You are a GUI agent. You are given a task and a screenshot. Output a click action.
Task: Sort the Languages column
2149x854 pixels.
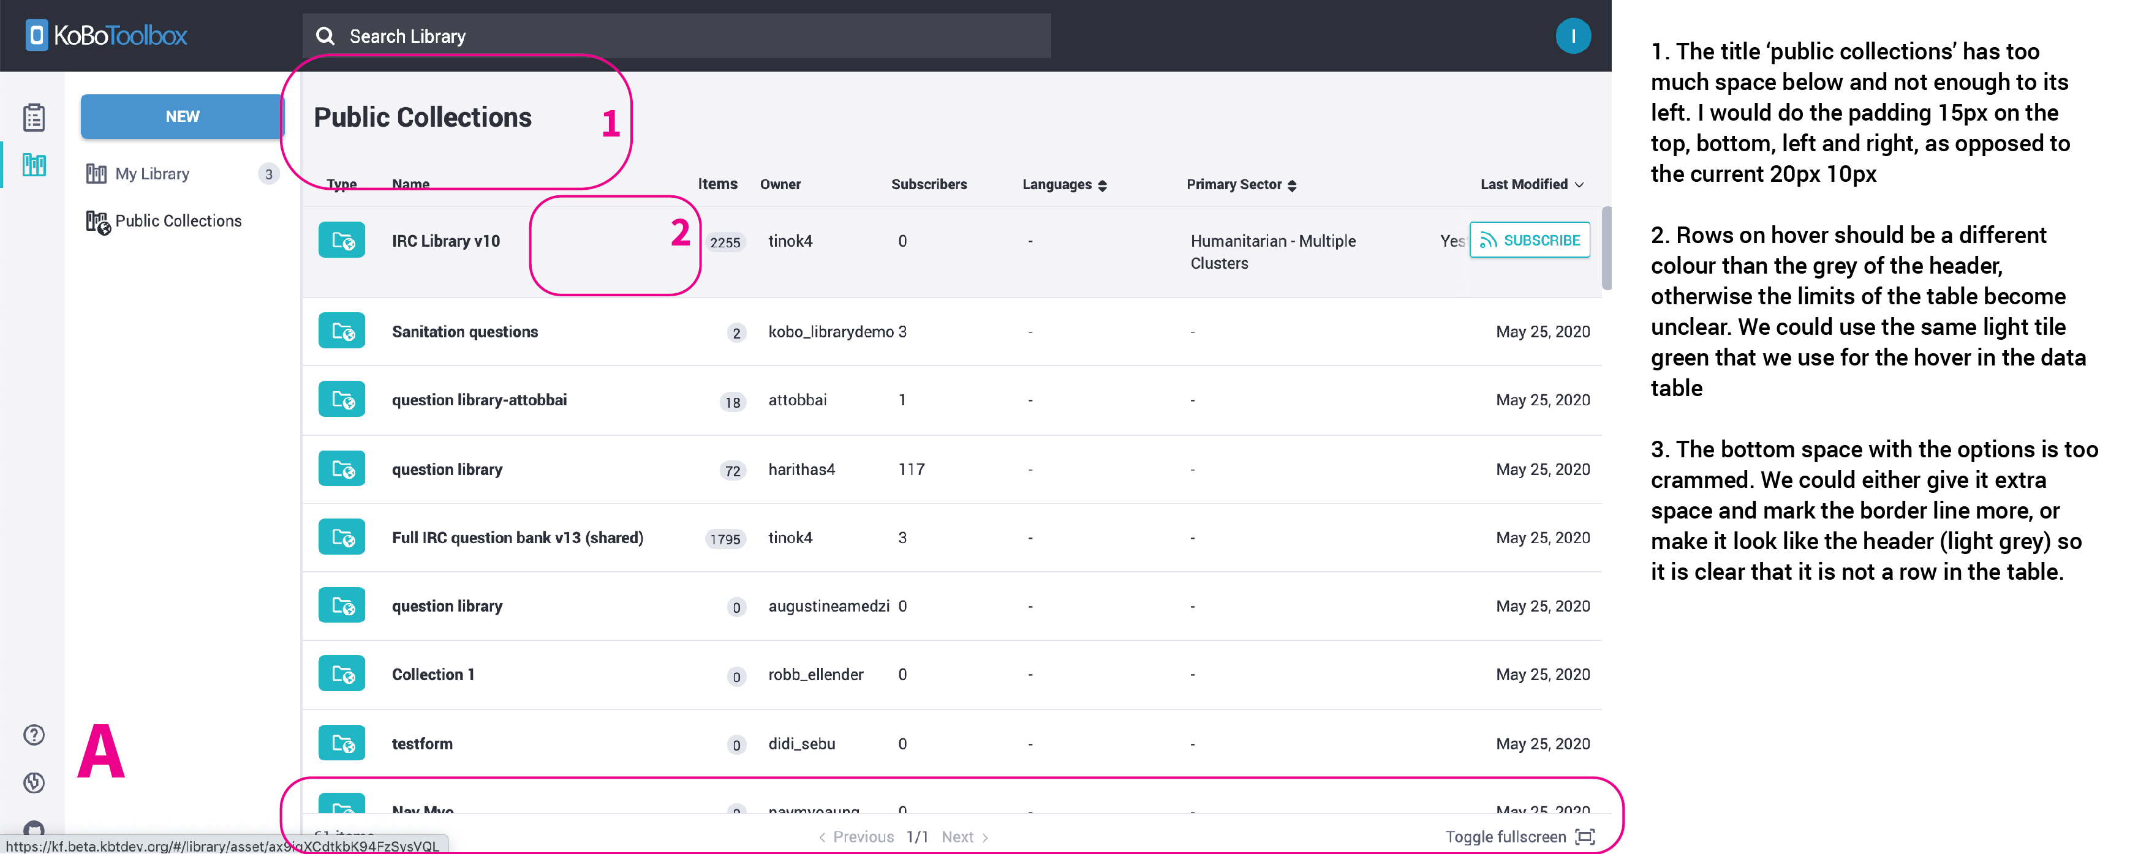click(x=1103, y=185)
